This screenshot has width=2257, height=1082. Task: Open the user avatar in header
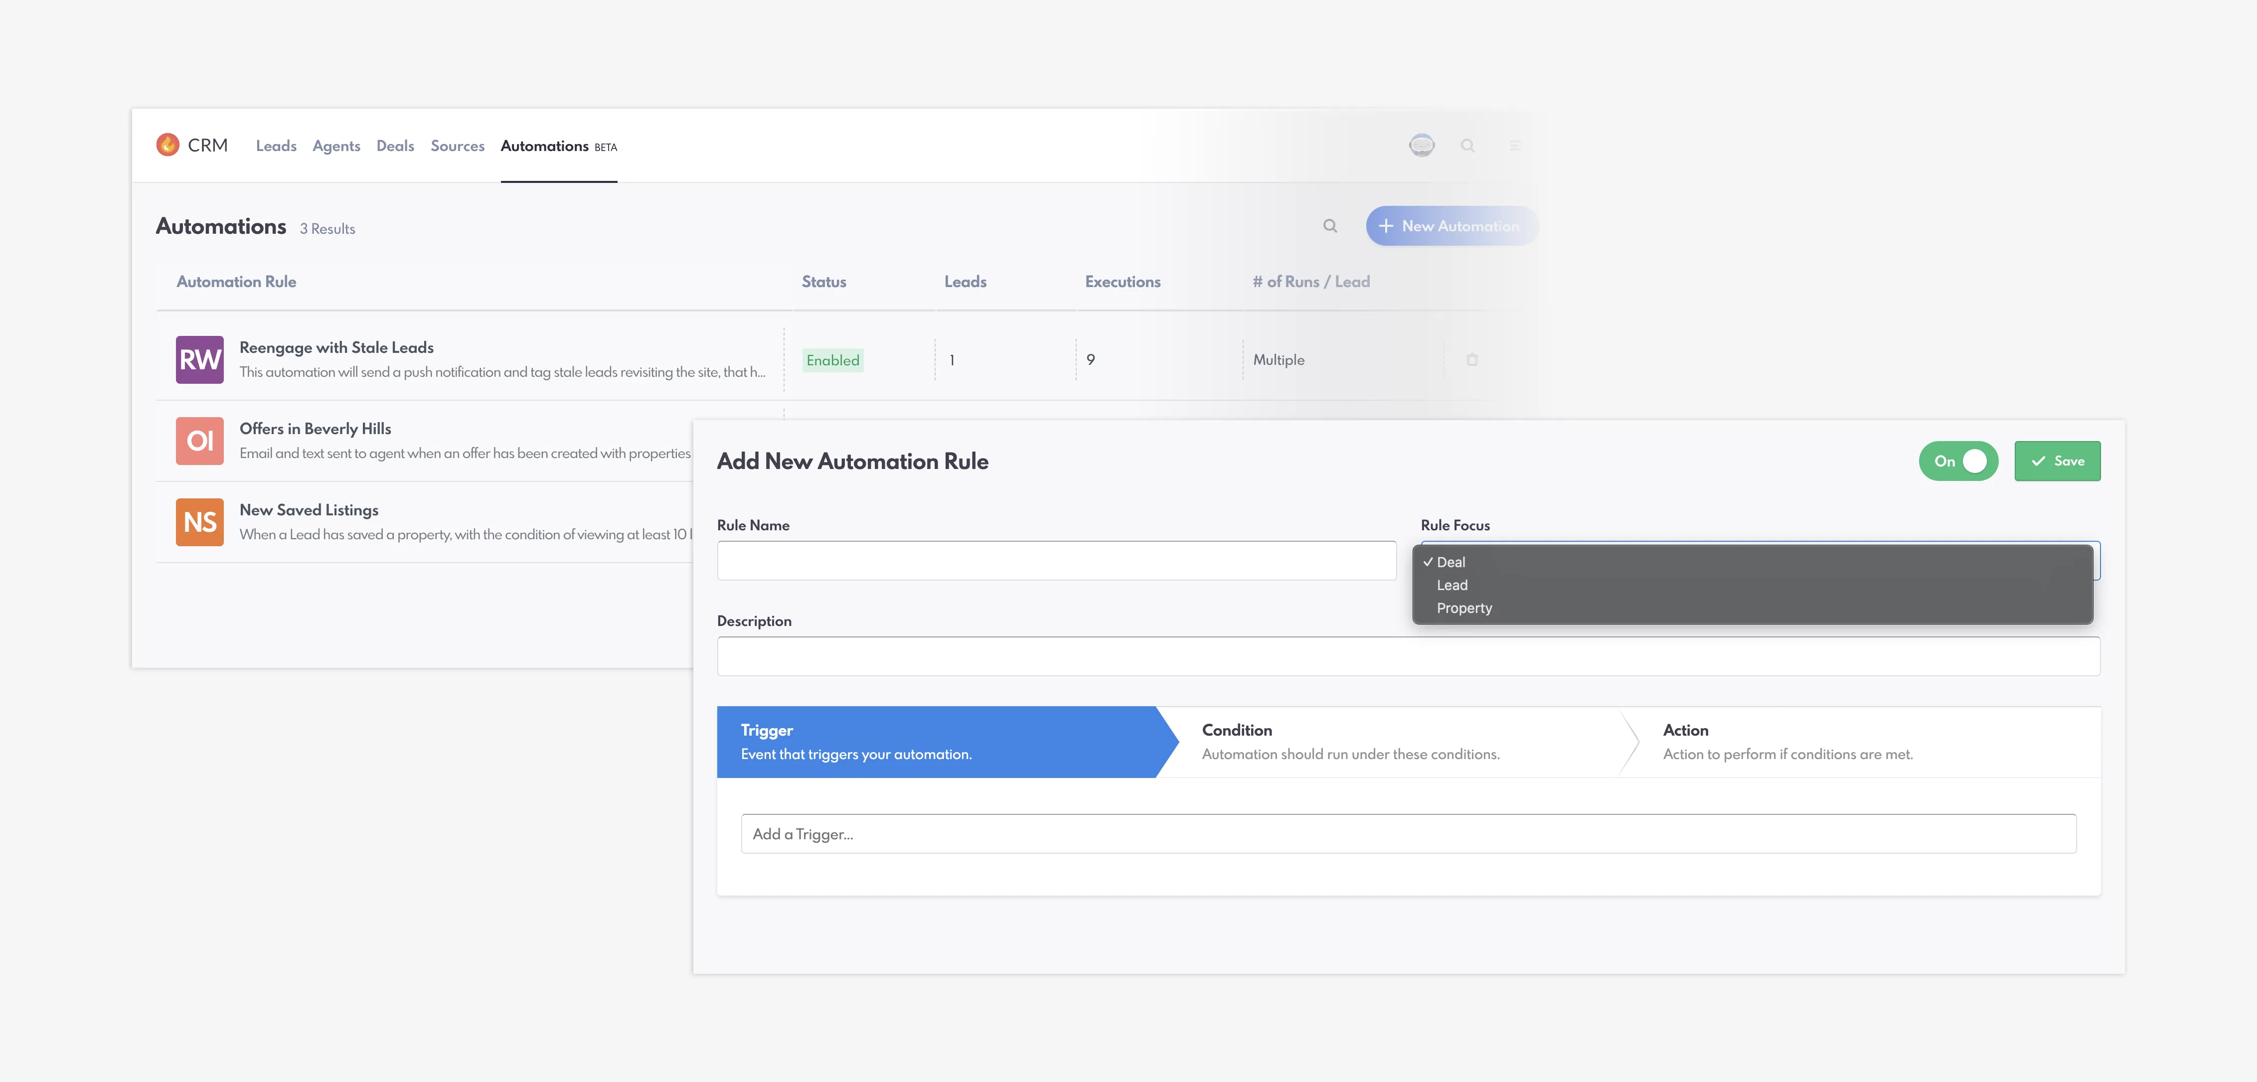(x=1421, y=146)
